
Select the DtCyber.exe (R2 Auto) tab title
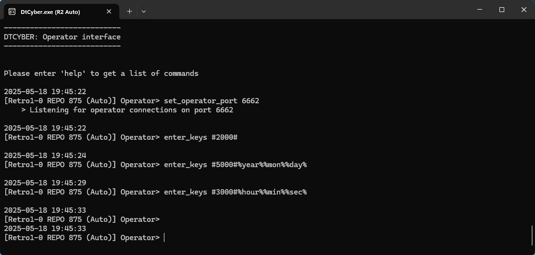50,12
